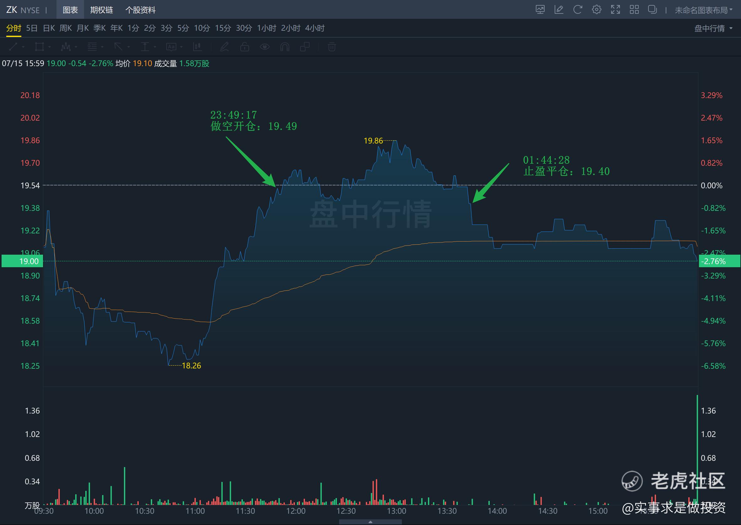Expand the 未命名图表布局 layout dropdown
The height and width of the screenshot is (525, 741).
pos(703,10)
